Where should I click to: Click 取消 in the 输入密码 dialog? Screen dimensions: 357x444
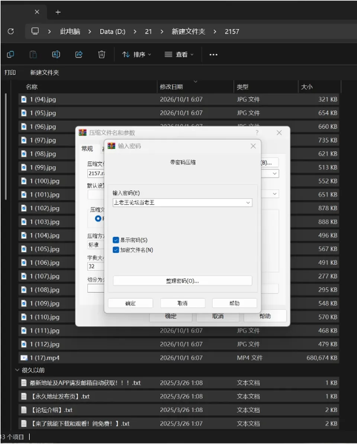click(x=183, y=303)
